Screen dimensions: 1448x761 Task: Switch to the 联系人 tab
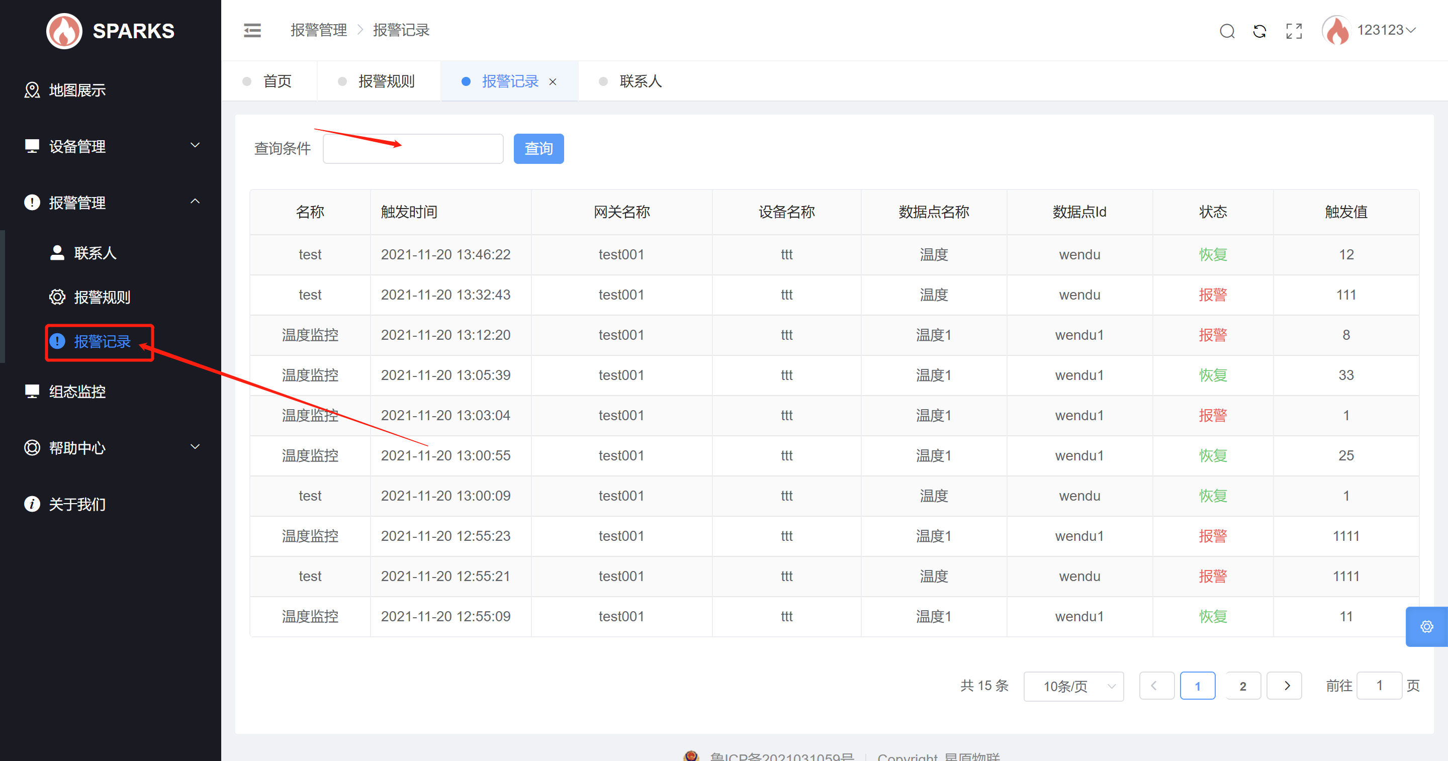coord(630,81)
